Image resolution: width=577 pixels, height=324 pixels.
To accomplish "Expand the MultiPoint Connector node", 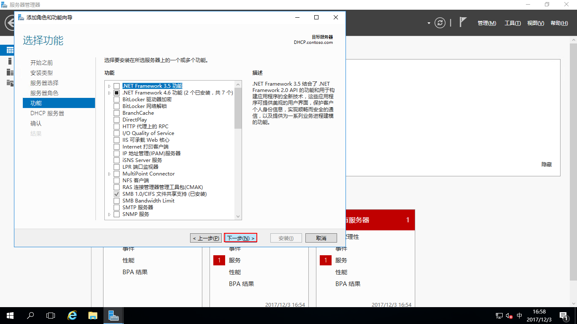I will (109, 174).
